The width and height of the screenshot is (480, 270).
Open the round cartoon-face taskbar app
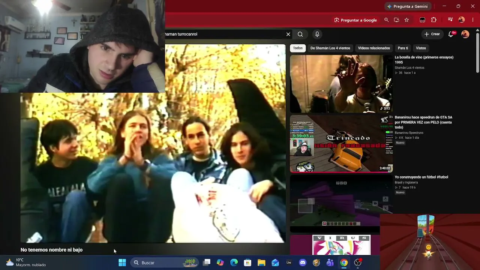coord(316,262)
